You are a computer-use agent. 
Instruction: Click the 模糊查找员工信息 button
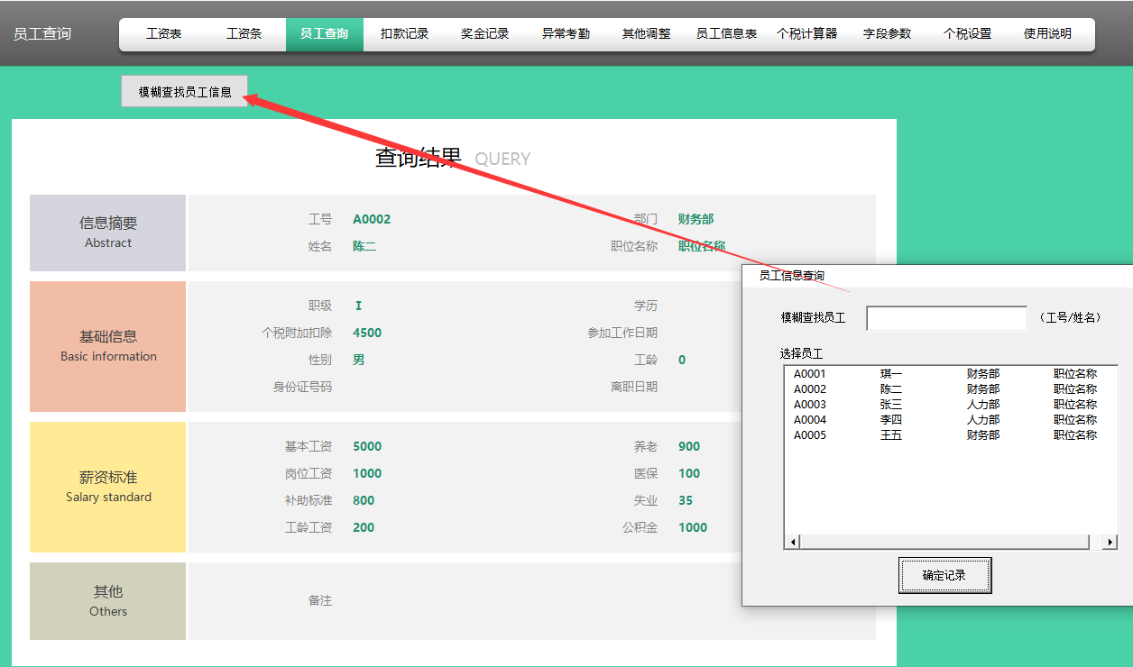(x=183, y=91)
